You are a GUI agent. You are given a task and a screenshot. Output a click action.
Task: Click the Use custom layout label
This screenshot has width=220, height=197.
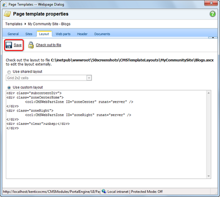(x=28, y=87)
